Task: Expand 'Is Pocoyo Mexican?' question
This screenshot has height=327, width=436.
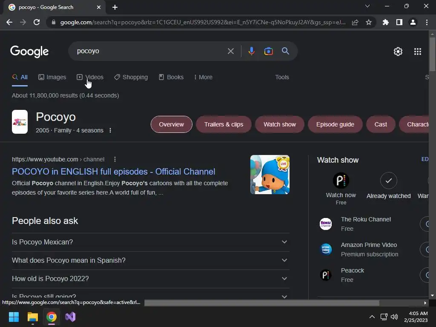Action: (151, 242)
